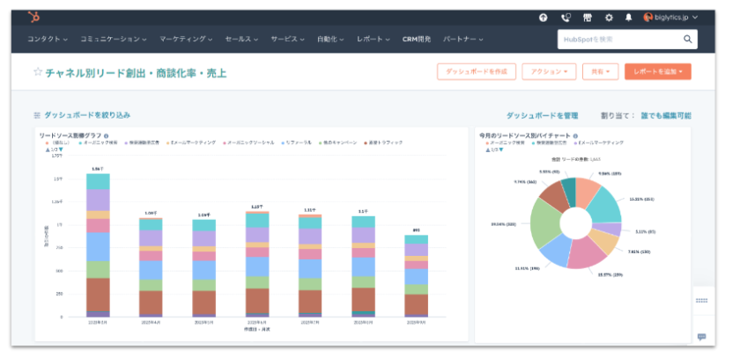Open the レポートを追加 dropdown button
The image size is (740, 357).
pyautogui.click(x=657, y=72)
